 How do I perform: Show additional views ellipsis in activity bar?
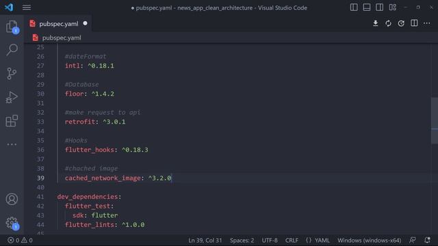[12, 144]
